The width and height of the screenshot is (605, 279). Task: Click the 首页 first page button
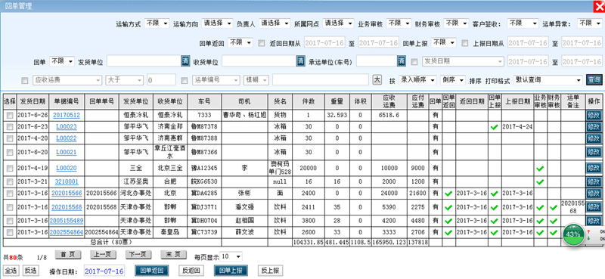67,254
